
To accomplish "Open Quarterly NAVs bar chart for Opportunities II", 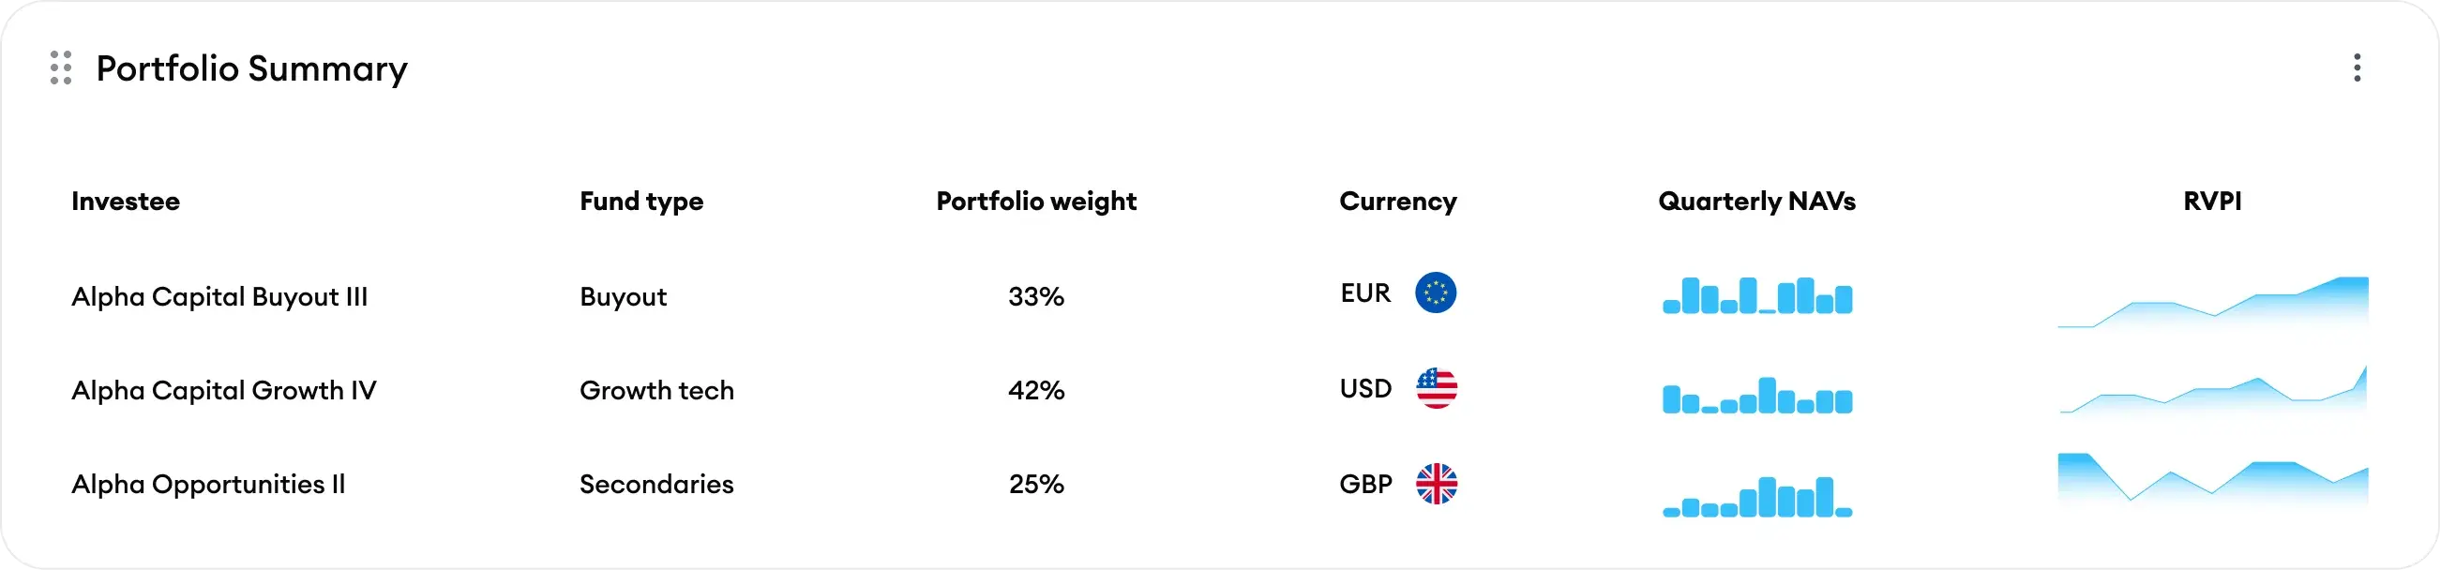I will coord(1757,497).
